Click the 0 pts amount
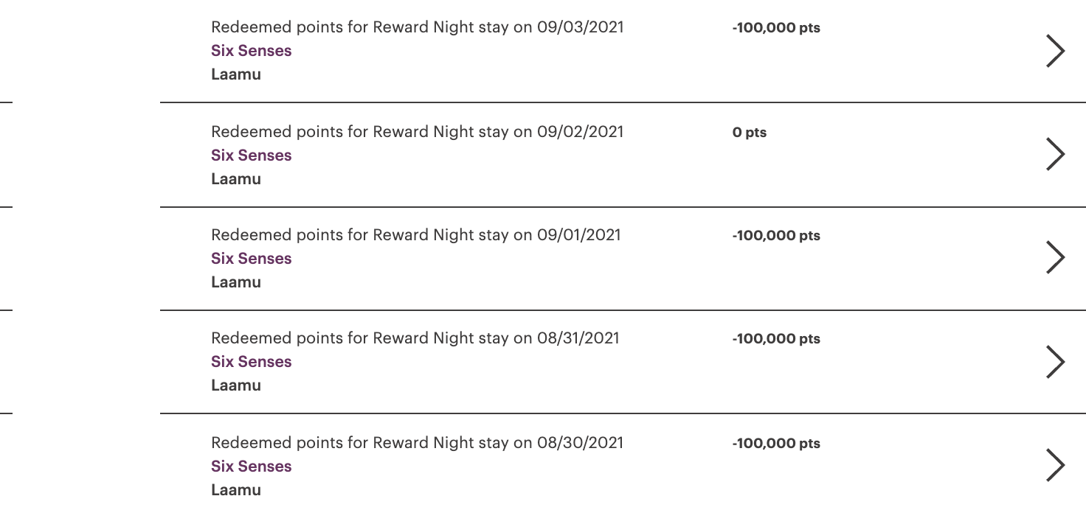The height and width of the screenshot is (510, 1086). (750, 133)
